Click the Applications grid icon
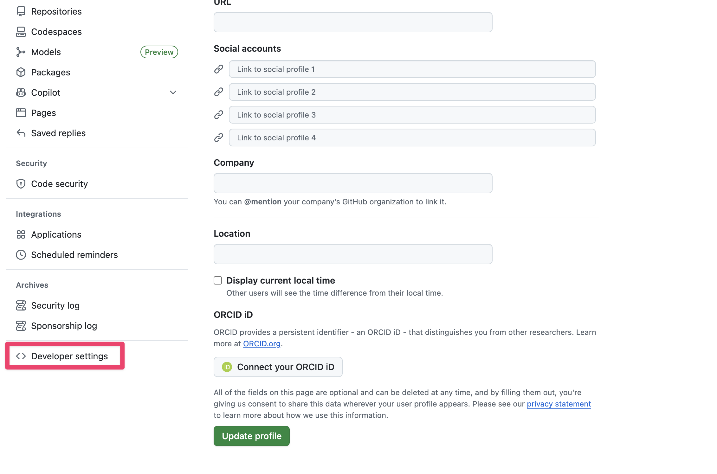Viewport: 717px width, 474px height. pyautogui.click(x=21, y=234)
